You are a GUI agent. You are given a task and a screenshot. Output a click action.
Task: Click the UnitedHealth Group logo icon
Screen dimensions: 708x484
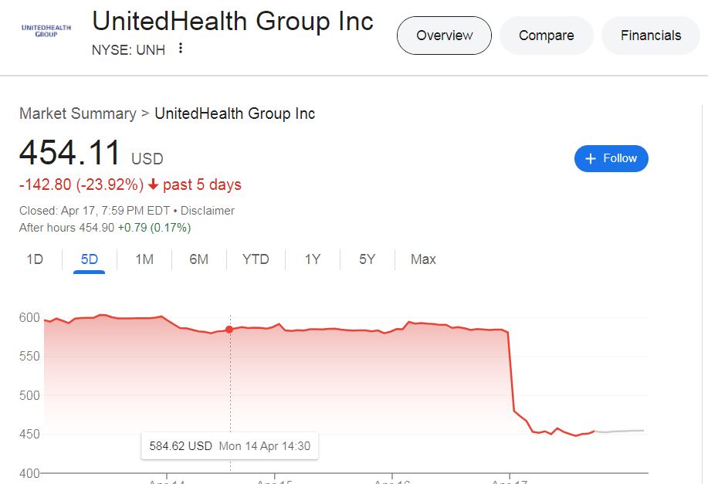46,30
